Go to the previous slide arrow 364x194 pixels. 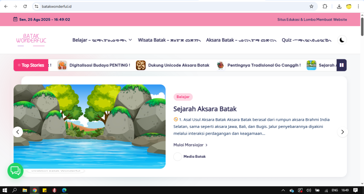point(18,132)
